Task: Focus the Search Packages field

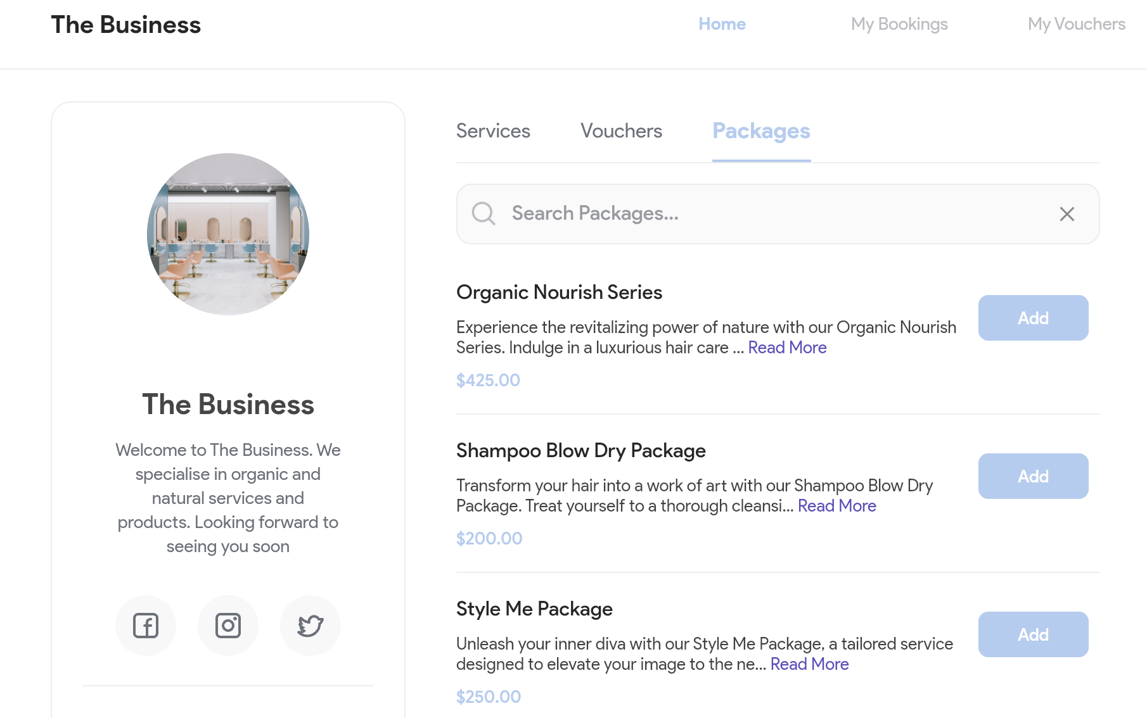Action: point(778,214)
